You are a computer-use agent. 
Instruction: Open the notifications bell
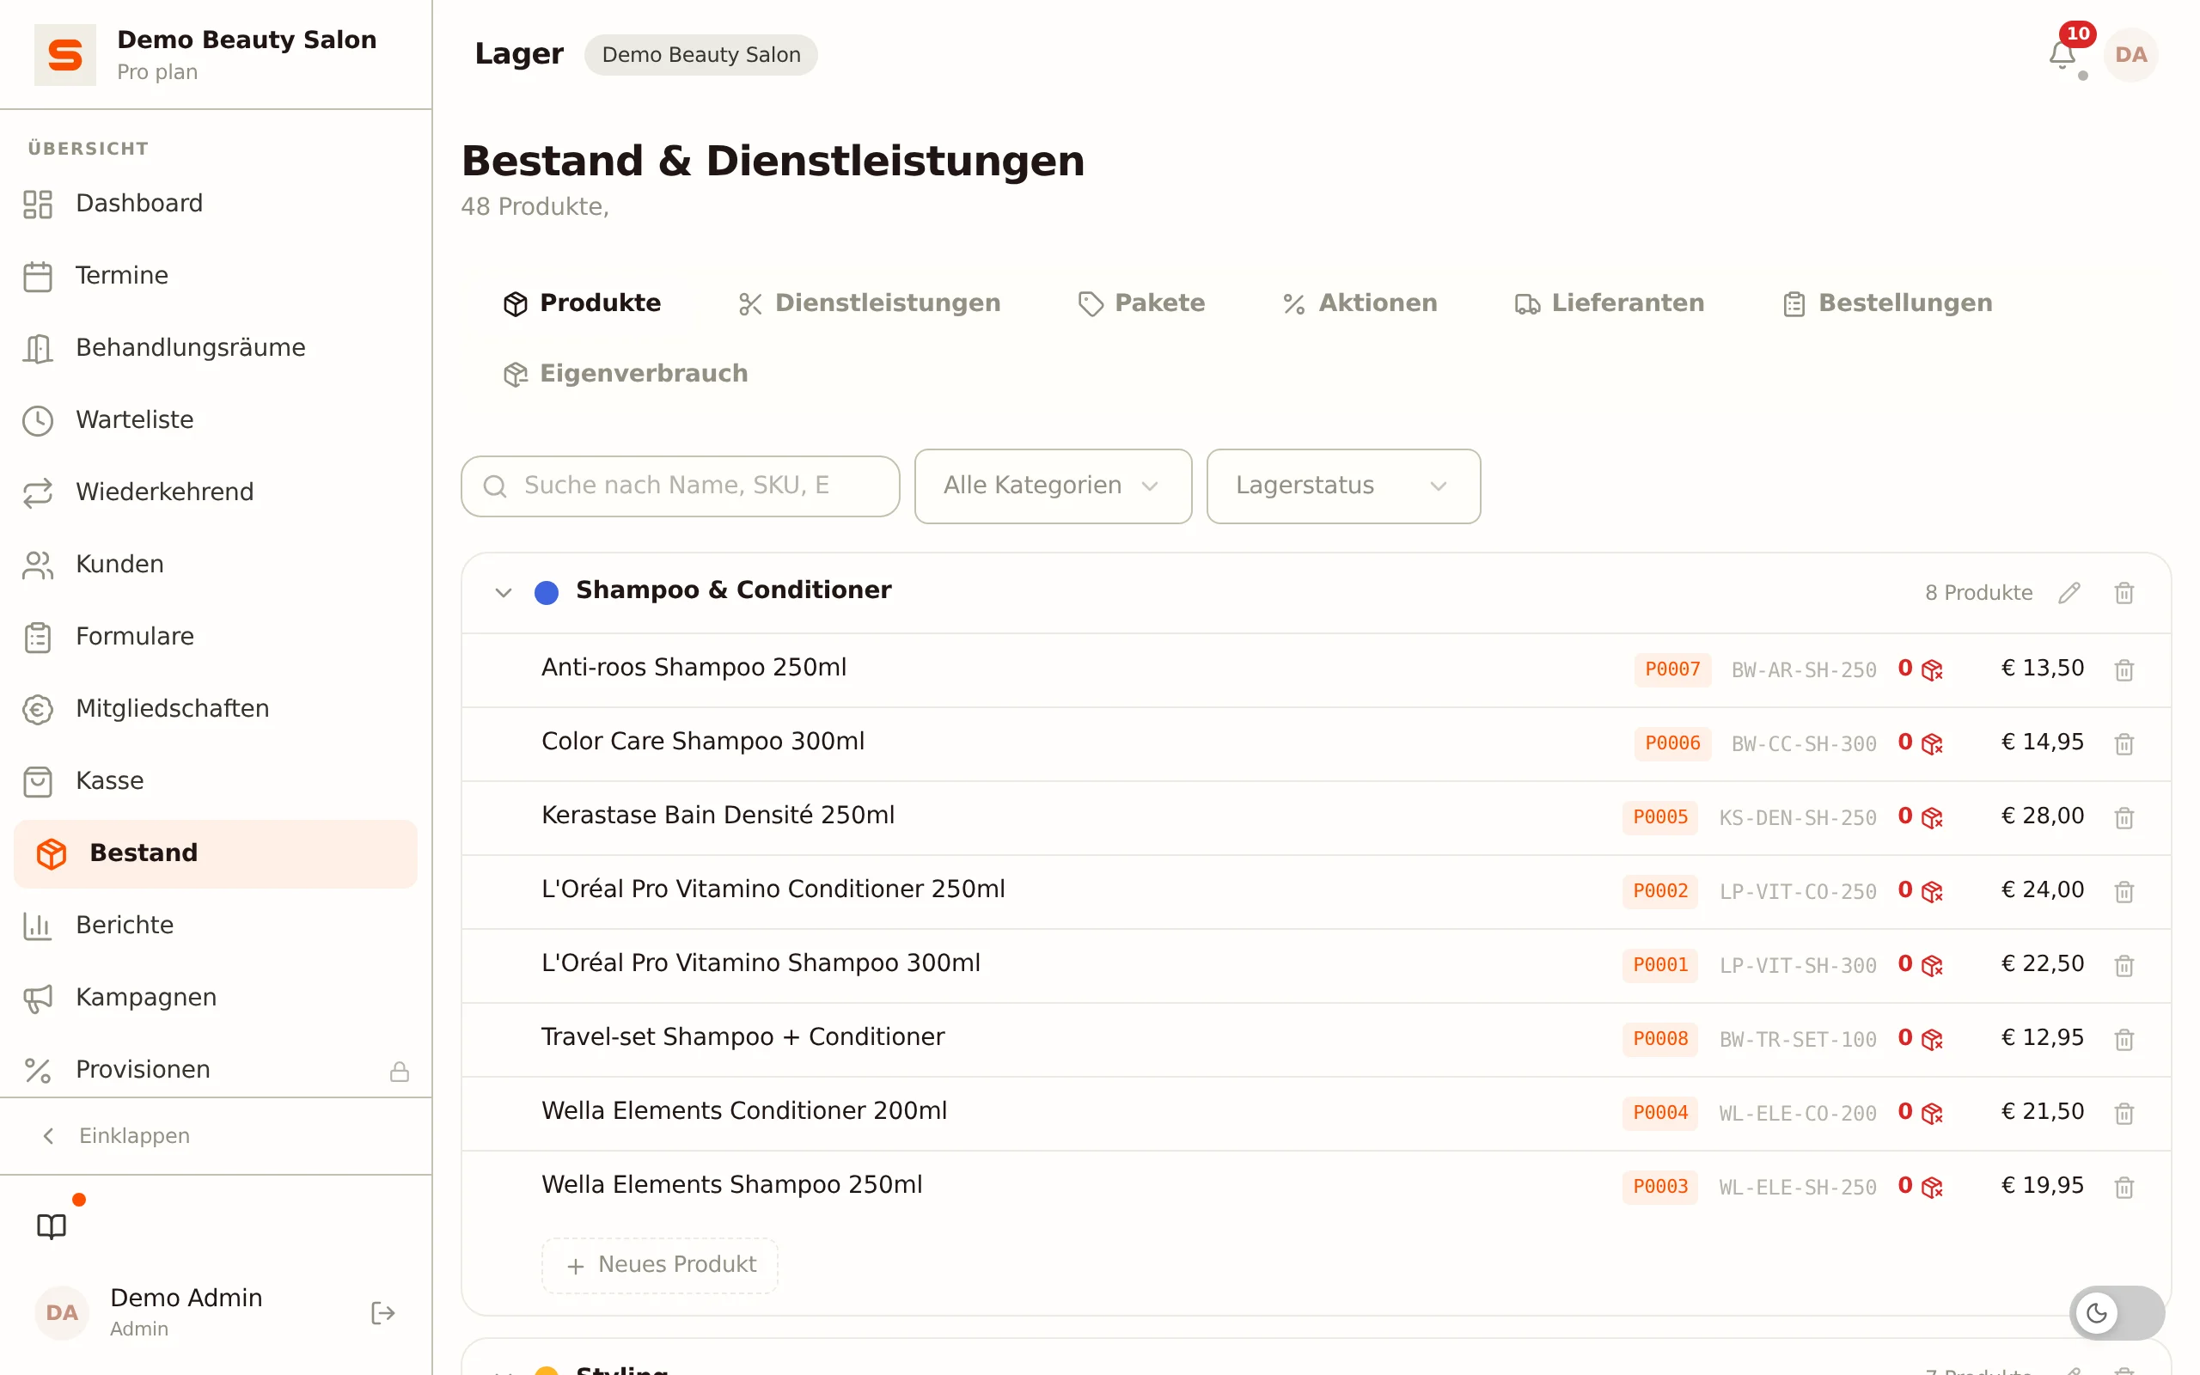click(x=2062, y=54)
